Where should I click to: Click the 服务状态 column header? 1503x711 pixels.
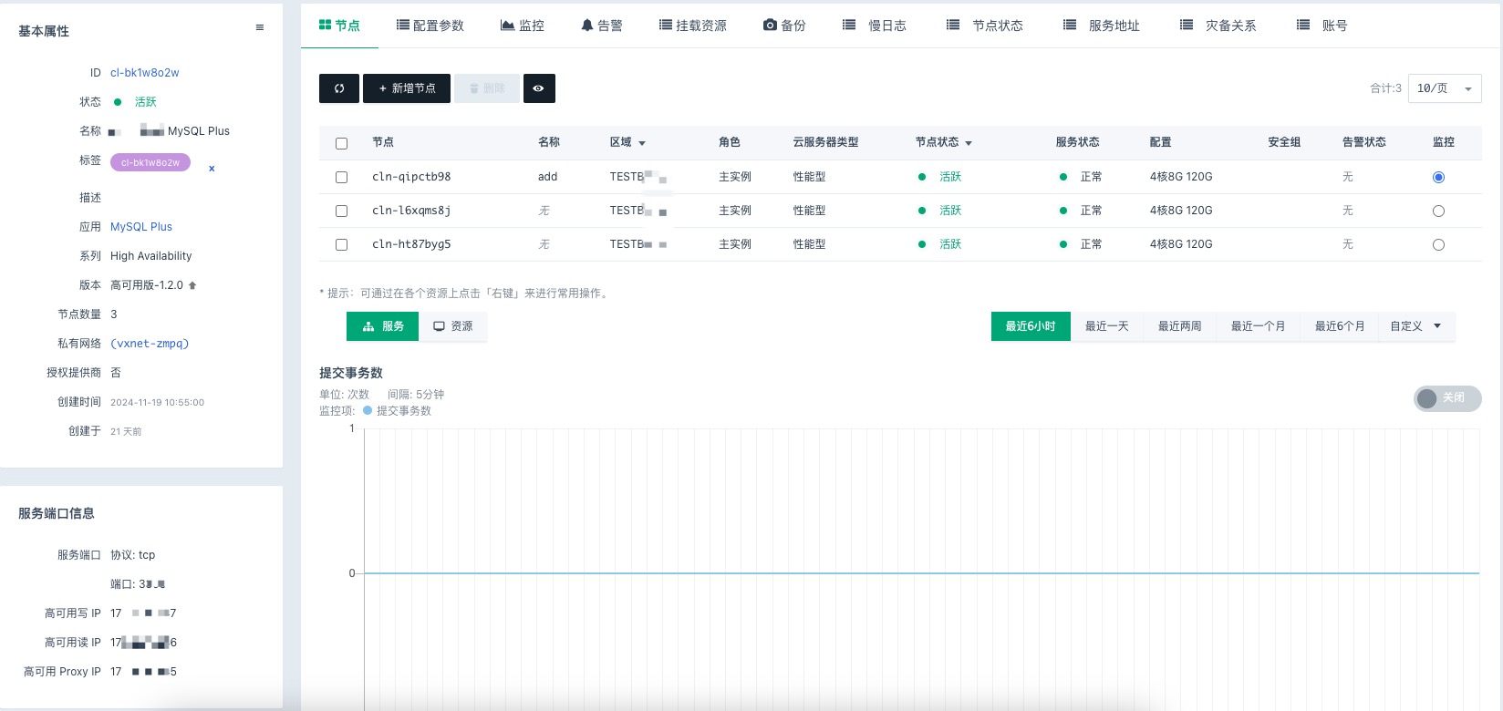1077,142
